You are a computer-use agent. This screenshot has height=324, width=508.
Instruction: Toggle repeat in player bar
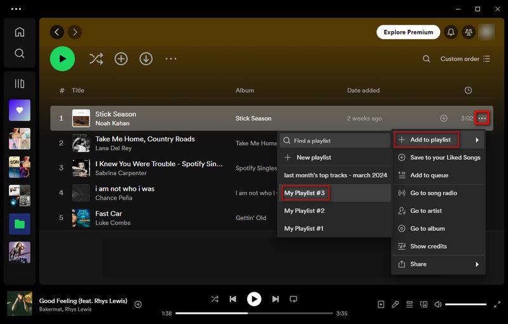(293, 299)
